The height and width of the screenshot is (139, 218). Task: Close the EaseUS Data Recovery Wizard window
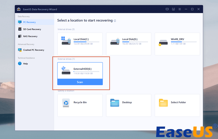199,9
